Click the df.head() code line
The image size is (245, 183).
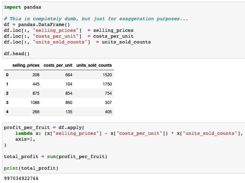(16, 54)
